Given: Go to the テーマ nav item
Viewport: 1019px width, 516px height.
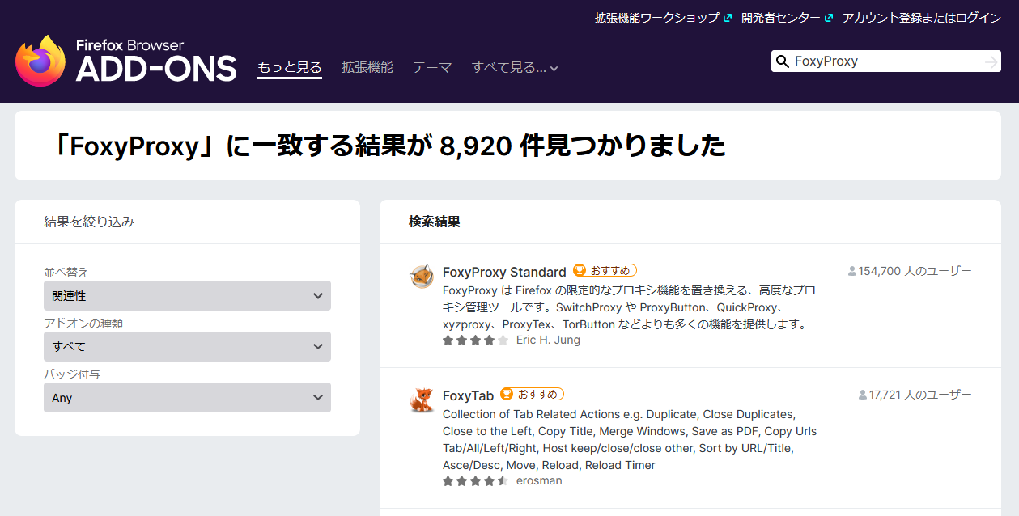Looking at the screenshot, I should (432, 68).
